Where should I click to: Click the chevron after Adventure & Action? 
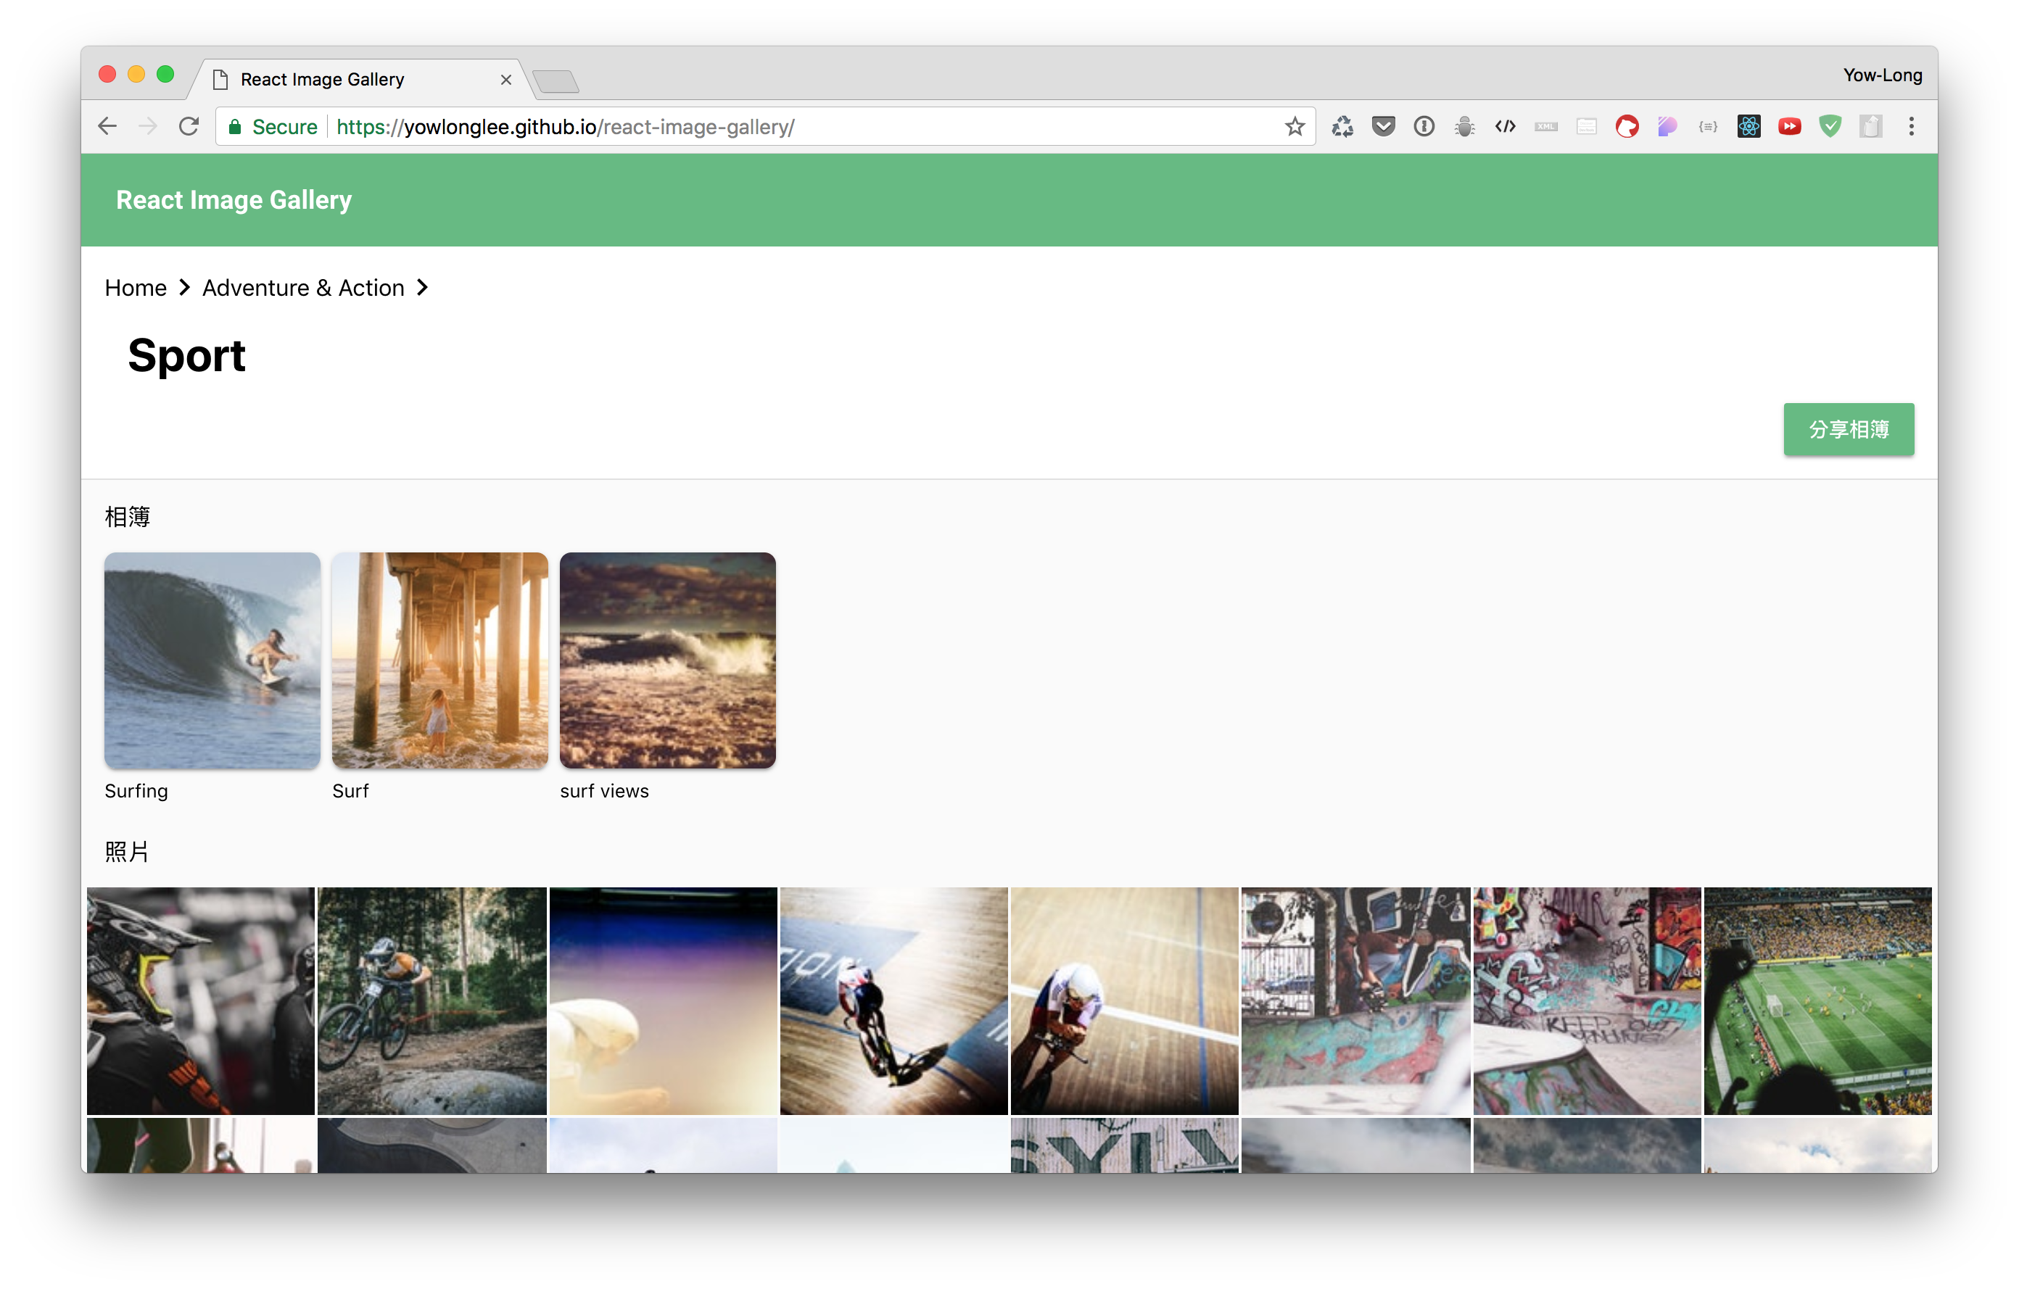(423, 288)
